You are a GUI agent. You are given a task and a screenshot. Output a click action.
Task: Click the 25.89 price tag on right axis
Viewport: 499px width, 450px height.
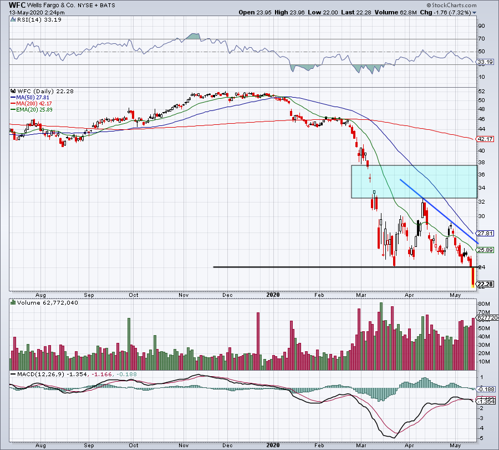pos(485,250)
